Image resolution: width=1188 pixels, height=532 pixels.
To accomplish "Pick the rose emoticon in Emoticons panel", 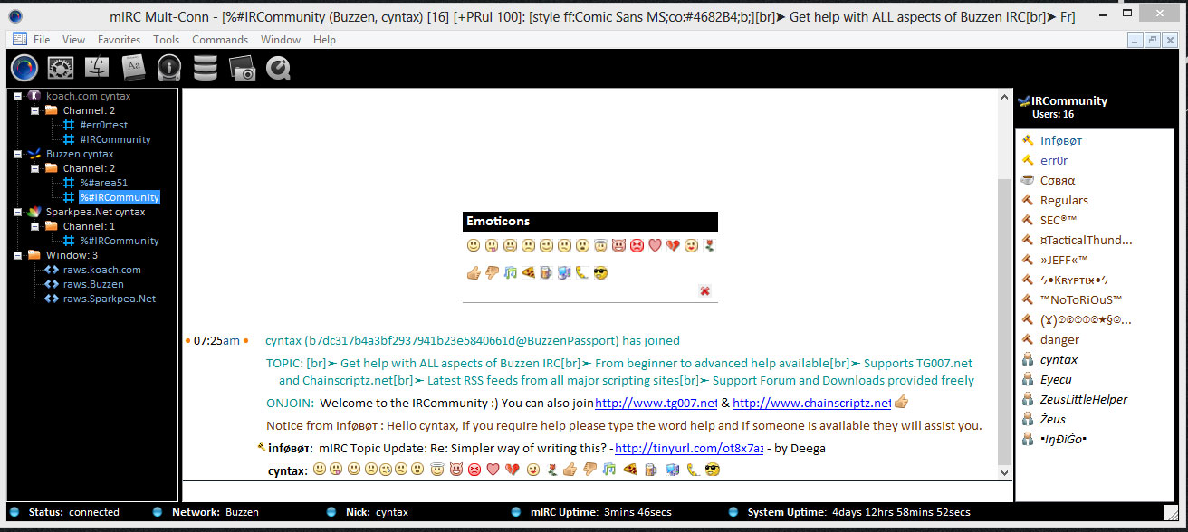I will tap(709, 245).
